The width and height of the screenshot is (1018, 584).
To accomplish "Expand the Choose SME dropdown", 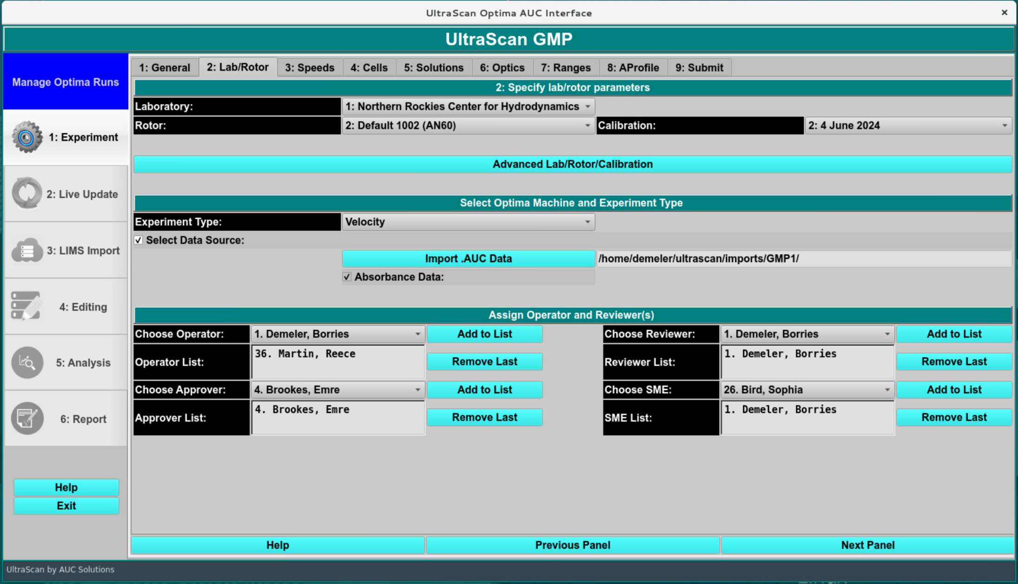I will click(x=806, y=390).
